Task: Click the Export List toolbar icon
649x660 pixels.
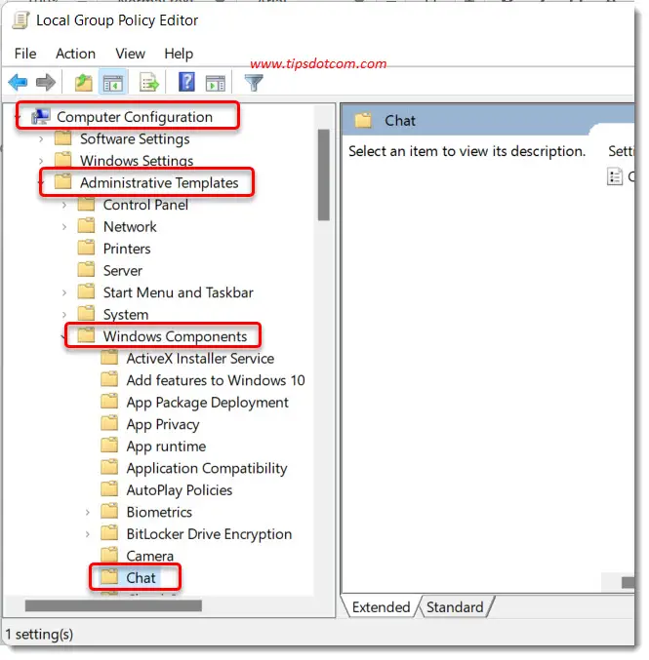Action: click(x=149, y=83)
